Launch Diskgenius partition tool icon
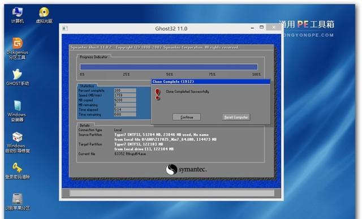This screenshot has width=362, height=219. 18,48
